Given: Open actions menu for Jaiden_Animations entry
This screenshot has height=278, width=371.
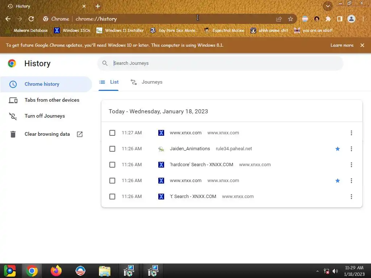Looking at the screenshot, I should [351, 149].
